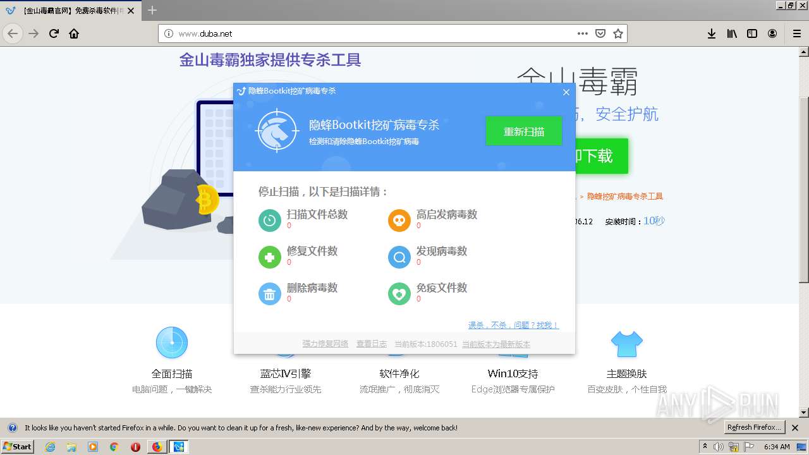
Task: Click the green 重新扫描 rescan button
Action: [x=523, y=131]
